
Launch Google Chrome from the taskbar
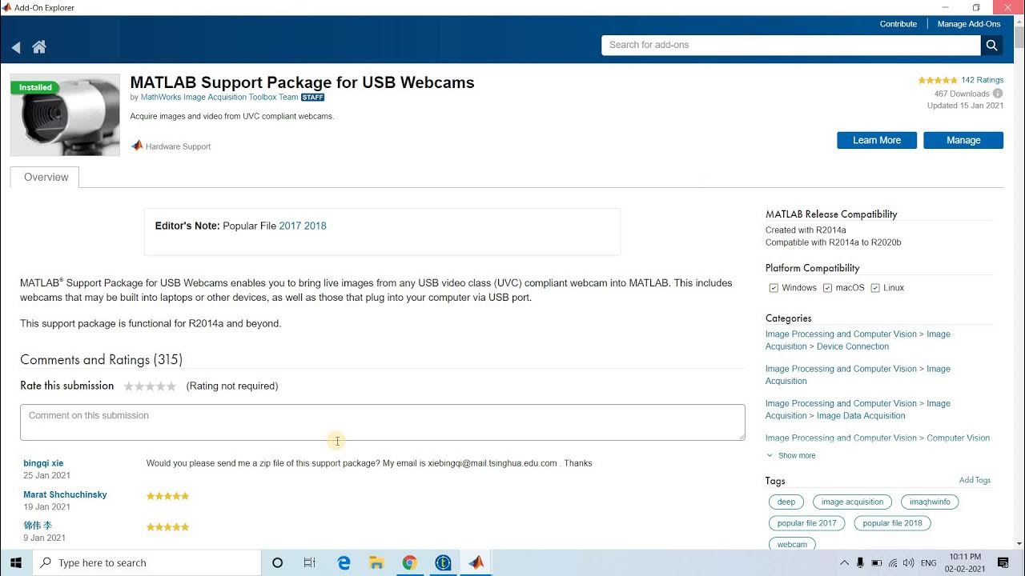pos(409,563)
